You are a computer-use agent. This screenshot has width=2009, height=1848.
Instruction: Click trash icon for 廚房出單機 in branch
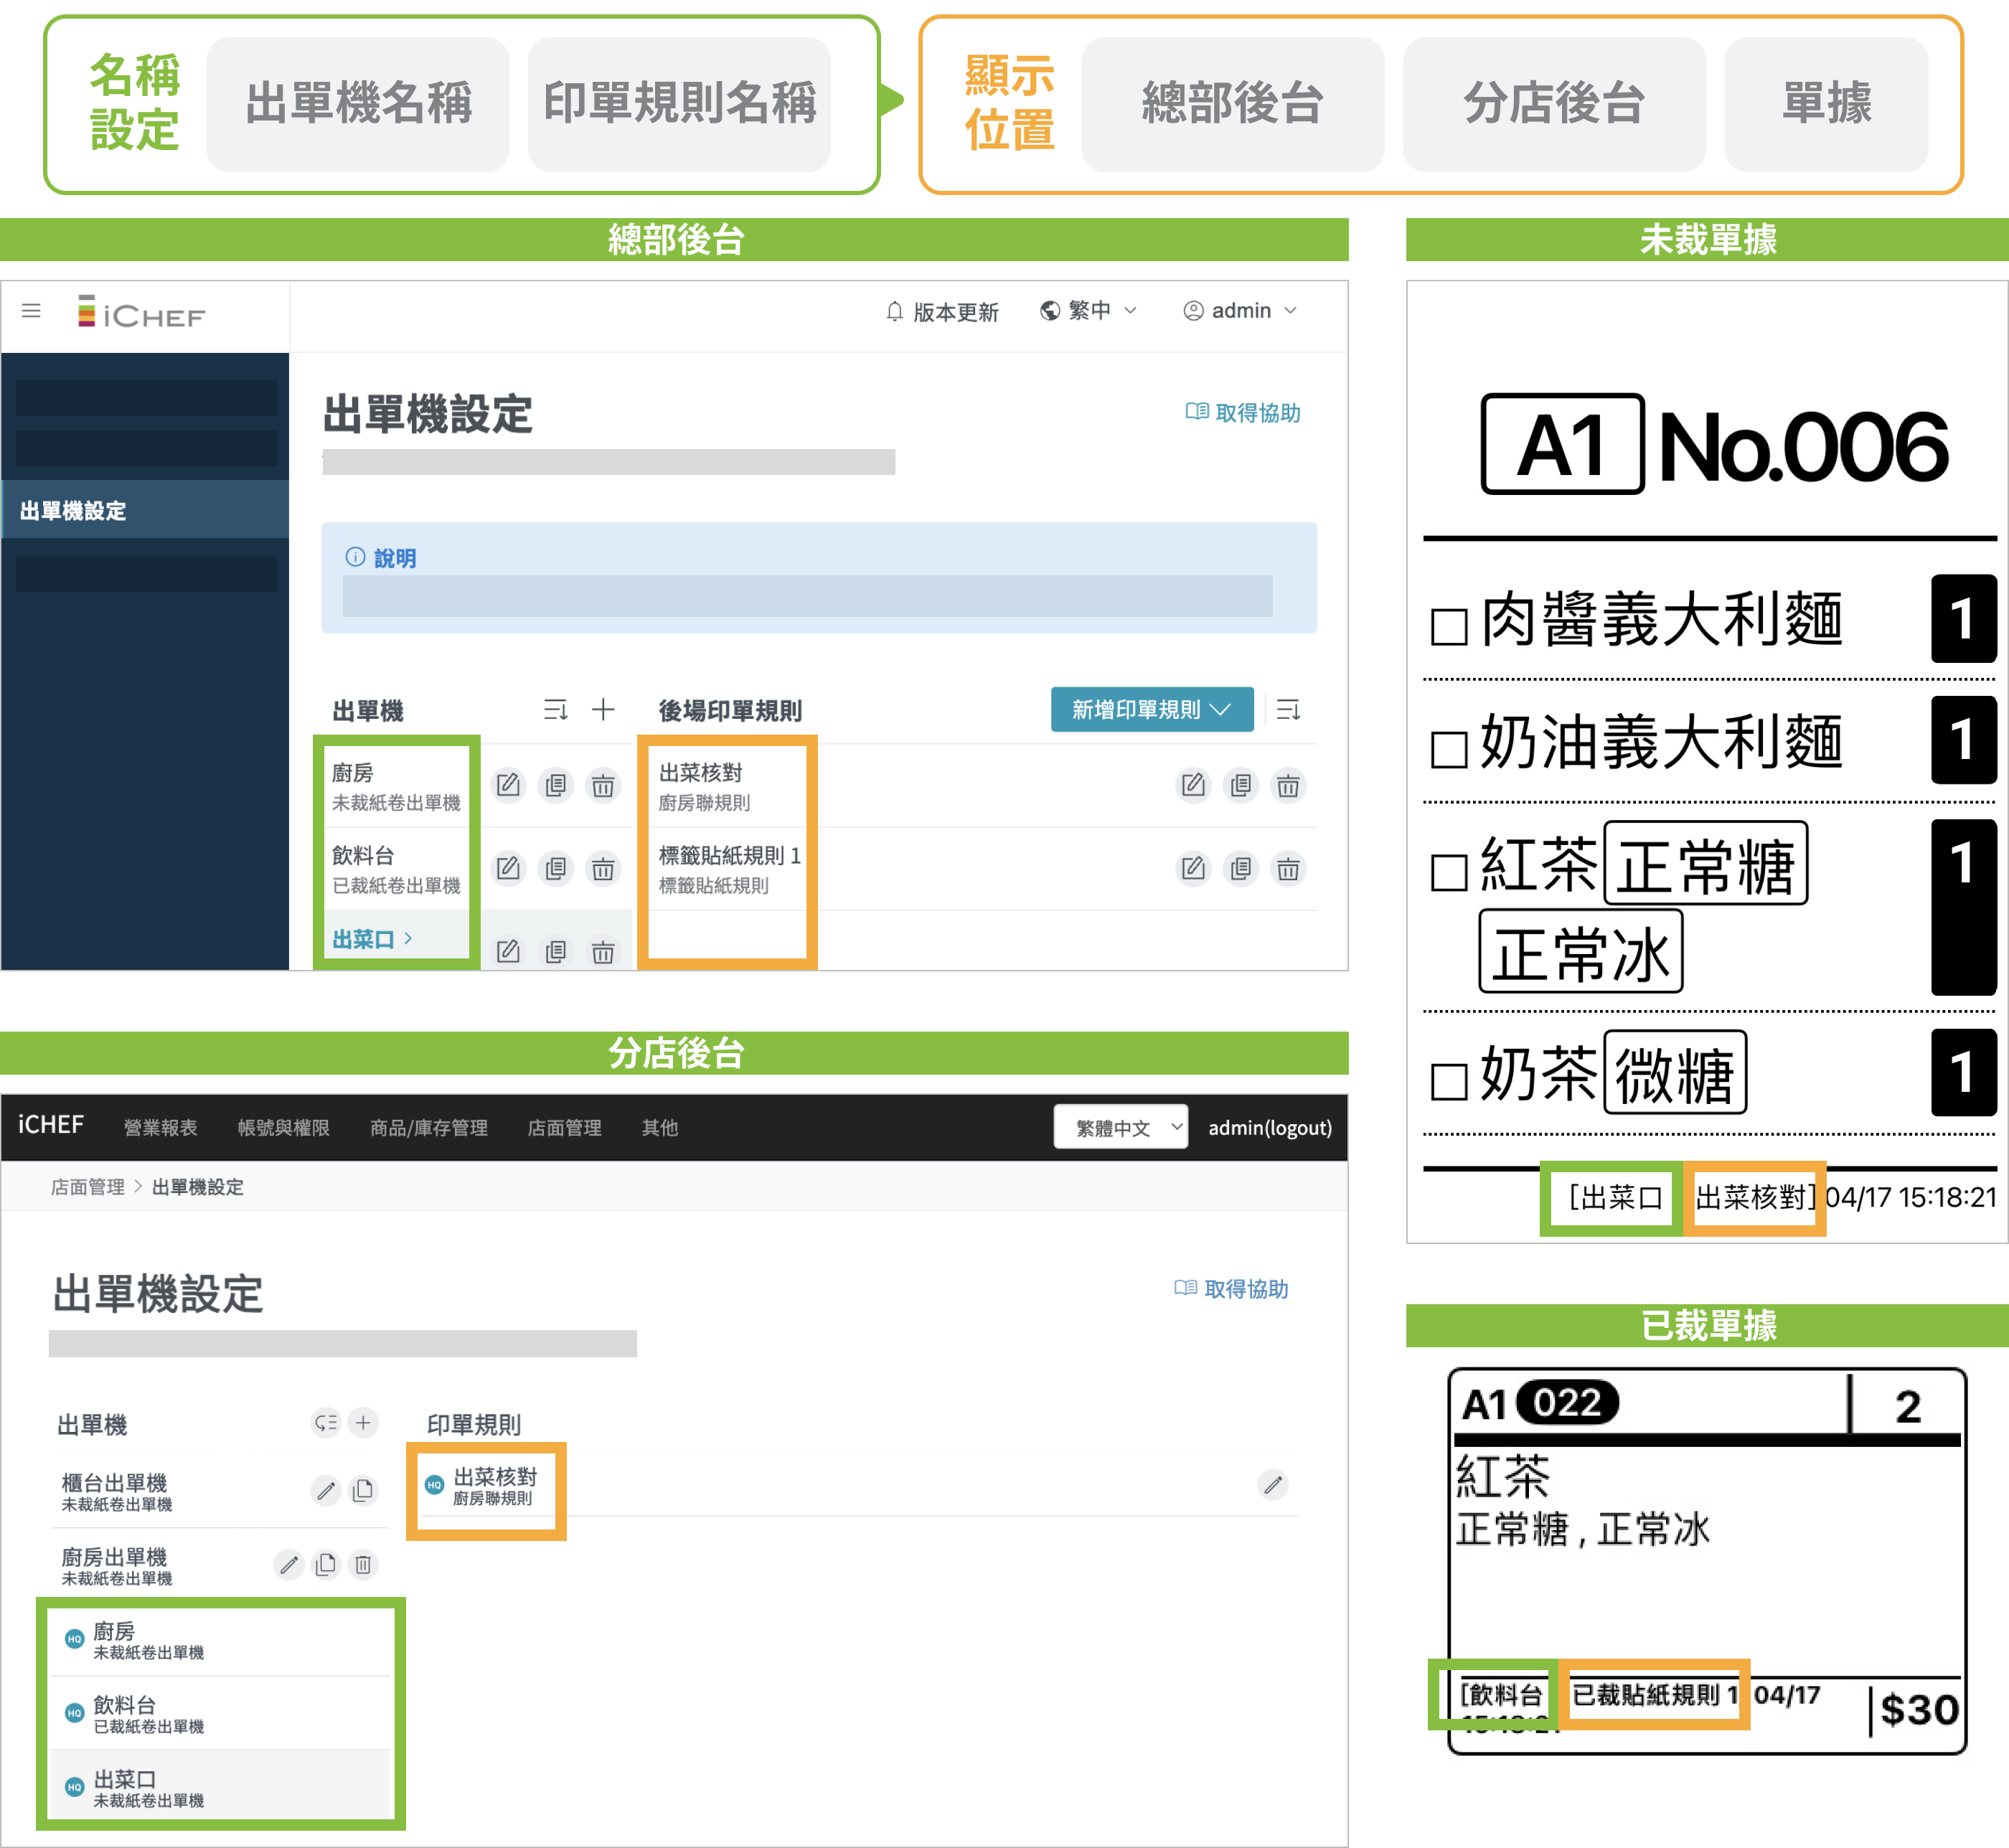(x=363, y=1564)
